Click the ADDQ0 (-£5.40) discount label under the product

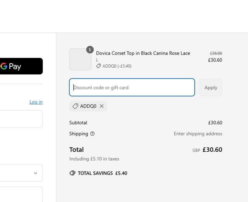[x=117, y=66]
